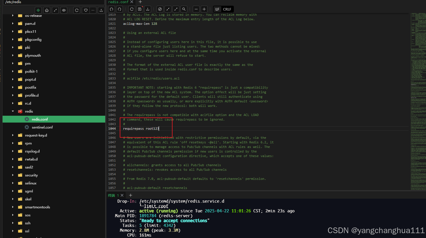
Task: Save the modified redis.conf file
Action: click(x=140, y=9)
